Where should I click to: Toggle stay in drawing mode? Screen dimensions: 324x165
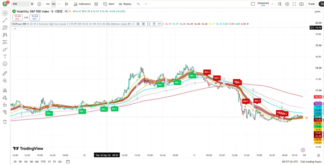point(5,98)
